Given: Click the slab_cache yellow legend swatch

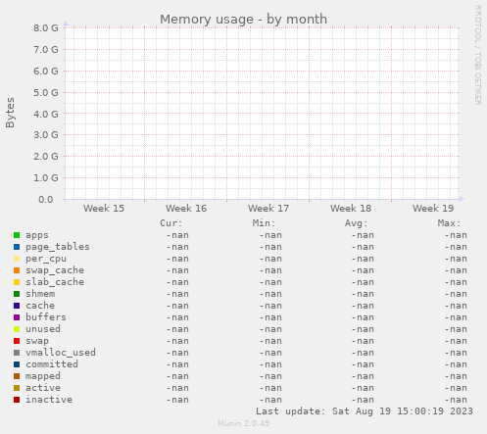Looking at the screenshot, I should click(x=17, y=282).
